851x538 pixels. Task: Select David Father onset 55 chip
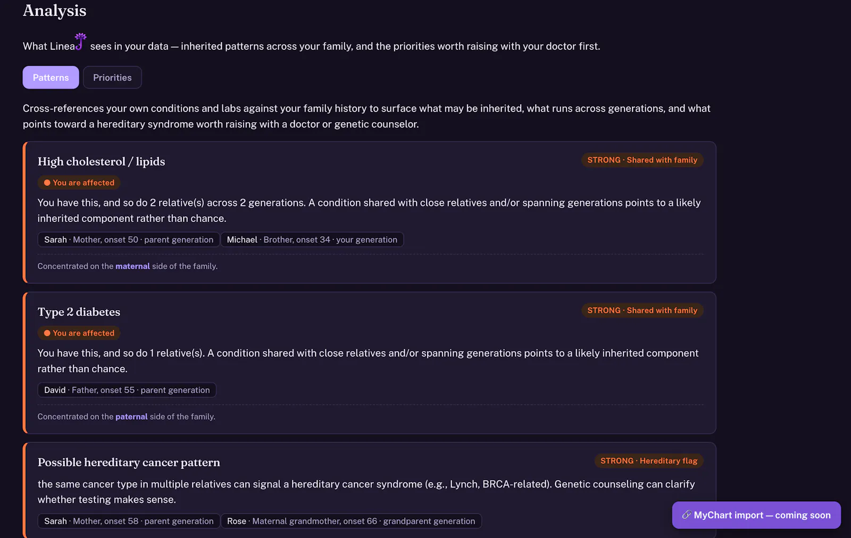[127, 390]
